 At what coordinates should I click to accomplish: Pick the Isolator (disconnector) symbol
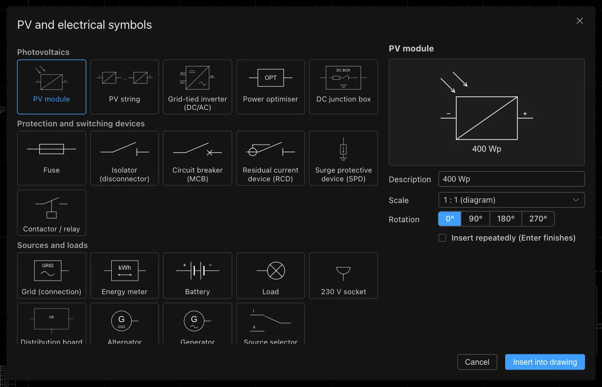(124, 158)
